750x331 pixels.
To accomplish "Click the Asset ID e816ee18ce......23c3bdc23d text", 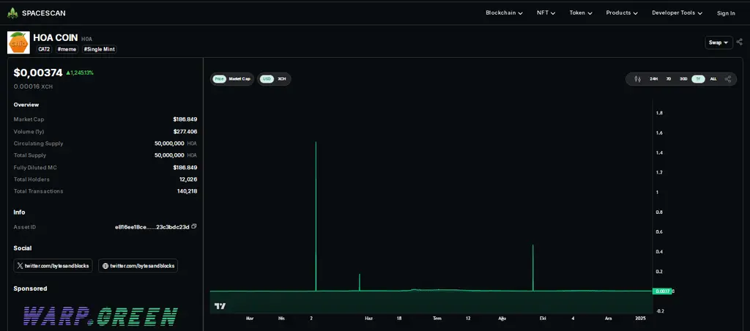I will coord(152,227).
